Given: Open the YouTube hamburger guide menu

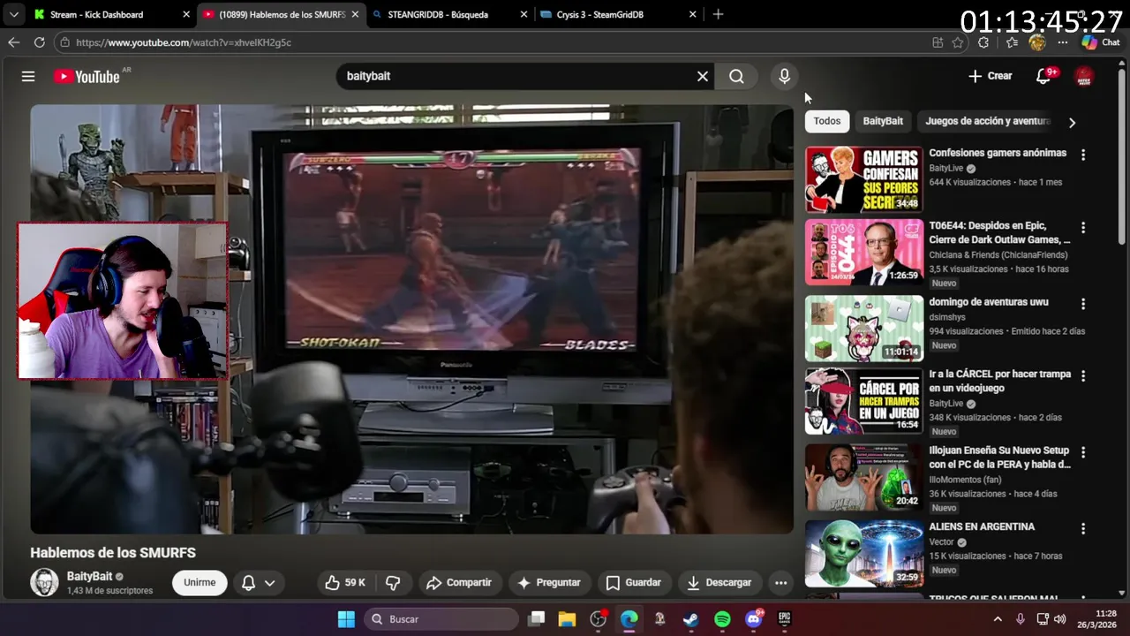Looking at the screenshot, I should tap(28, 77).
